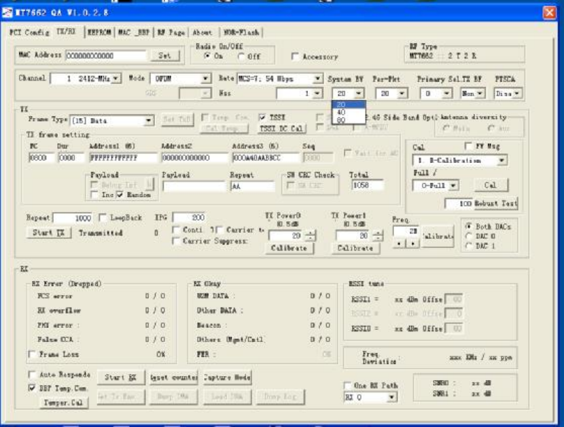The height and width of the screenshot is (427, 564).
Task: Choose 80 in the System BW list
Action: [x=349, y=119]
